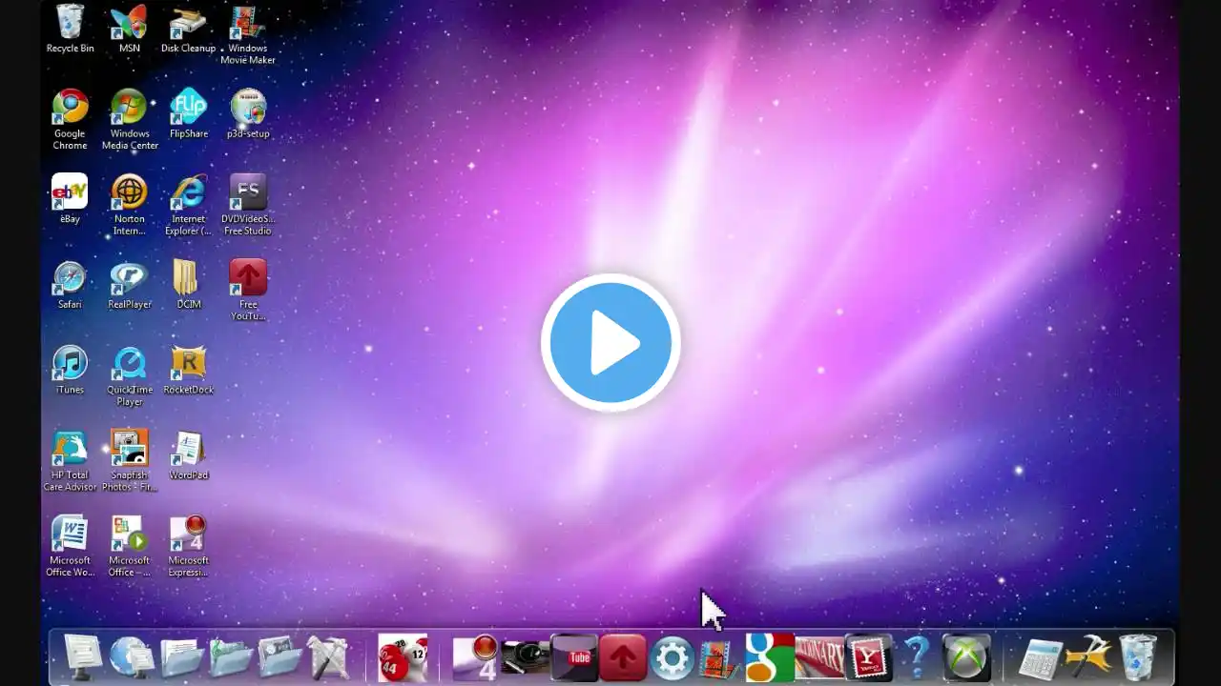1221x686 pixels.
Task: Launch the FlipShare desktop shortcut
Action: [x=188, y=113]
